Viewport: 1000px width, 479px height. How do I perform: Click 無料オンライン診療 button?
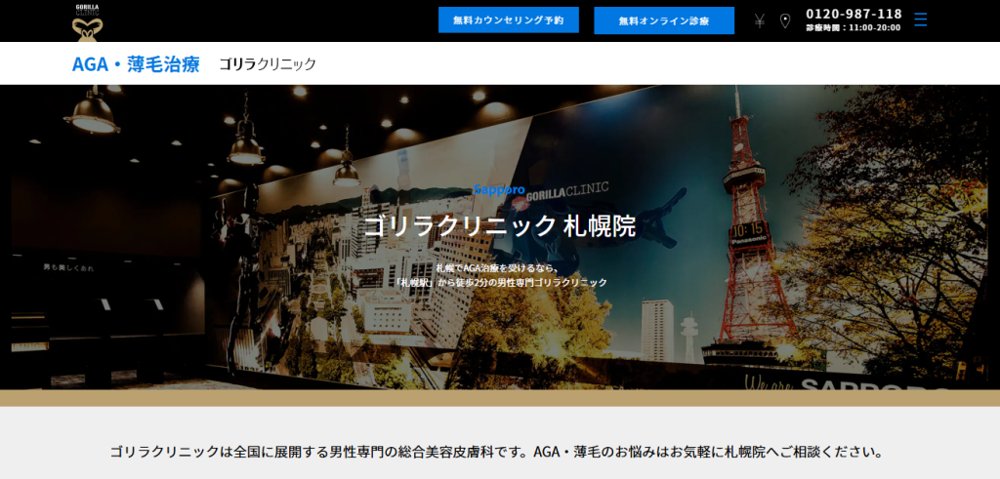pyautogui.click(x=664, y=20)
